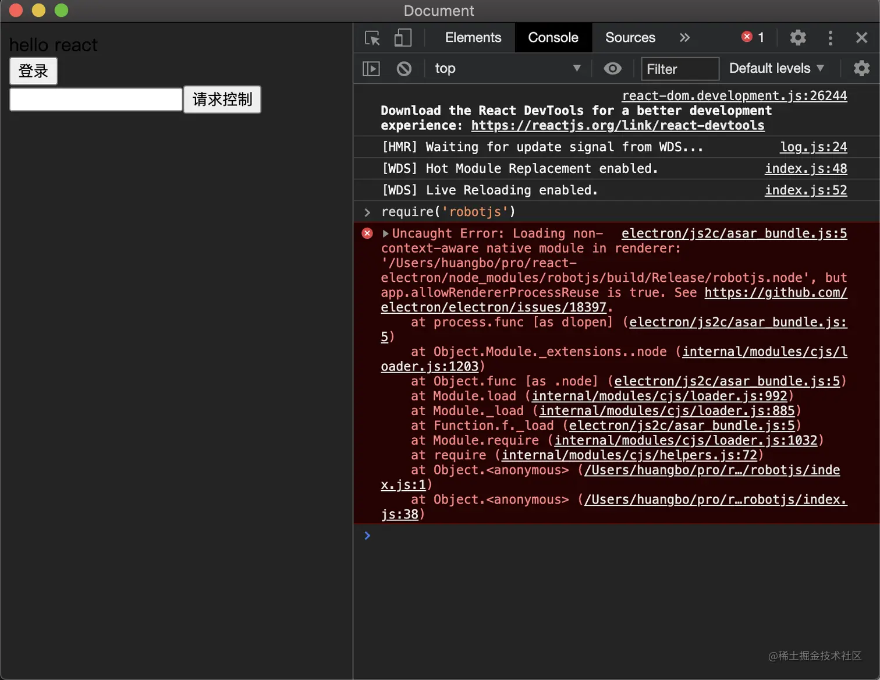Screen dimensions: 880x680
Task: Open internal/modules/cjs/loader.js:992 link
Action: click(659, 396)
